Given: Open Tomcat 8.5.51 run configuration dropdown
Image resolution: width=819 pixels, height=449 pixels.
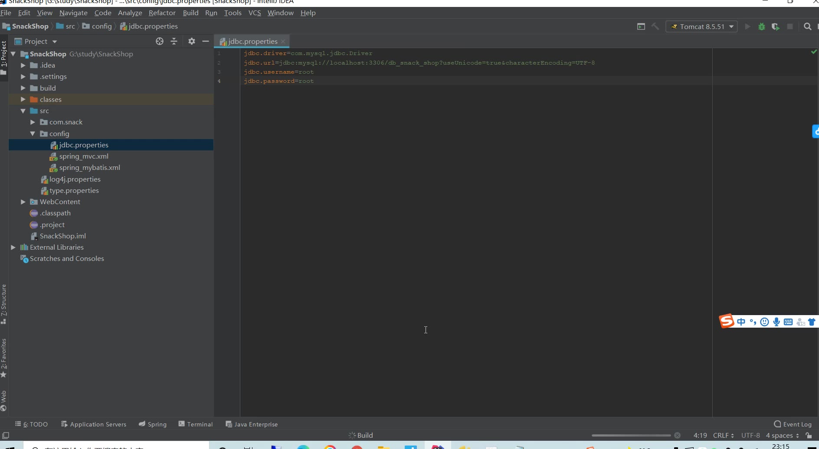Looking at the screenshot, I should 701,27.
